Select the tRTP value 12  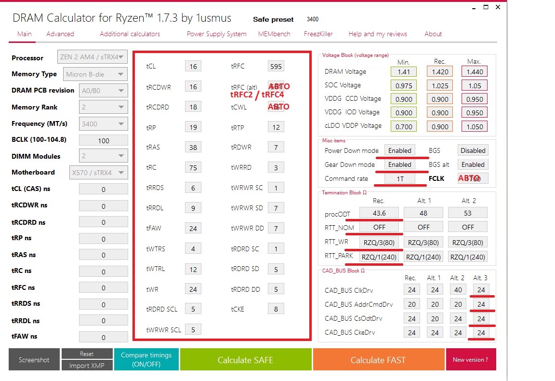click(x=276, y=127)
